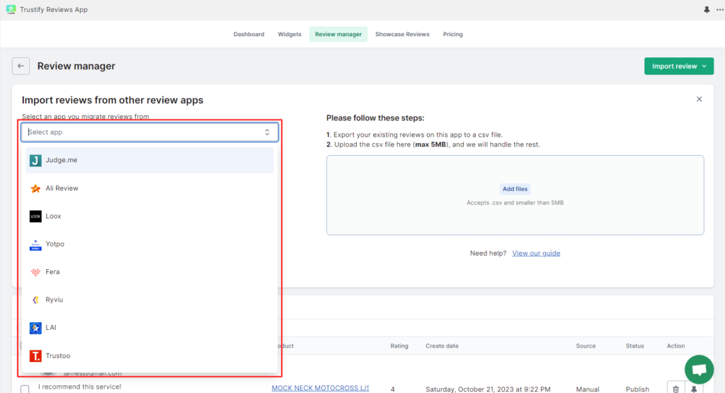Click the 'Accepts .csv and smaller than 5MB' text
Screen dimensions: 725x393
click(515, 203)
